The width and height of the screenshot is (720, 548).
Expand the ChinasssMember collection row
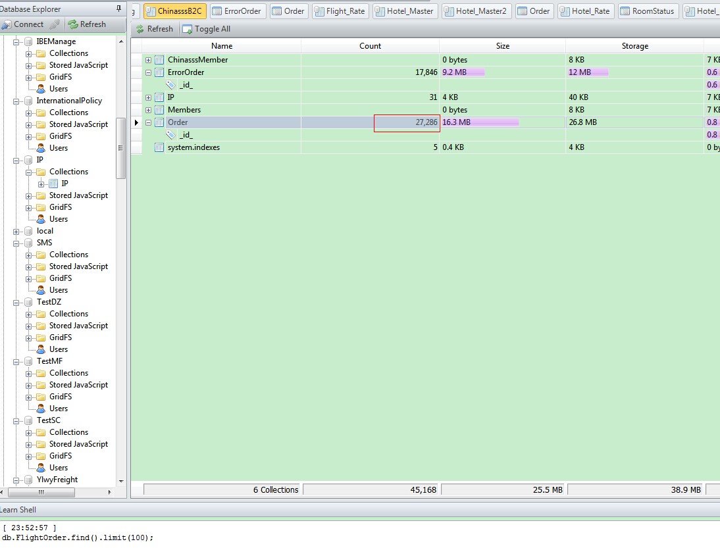click(148, 60)
